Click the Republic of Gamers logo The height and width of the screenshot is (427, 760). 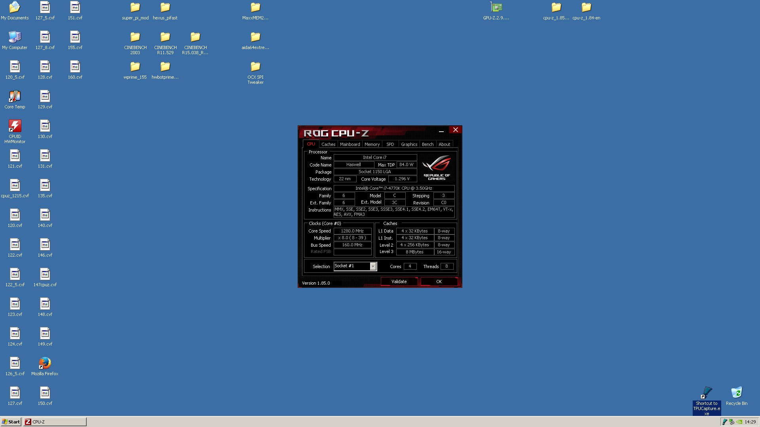(437, 168)
